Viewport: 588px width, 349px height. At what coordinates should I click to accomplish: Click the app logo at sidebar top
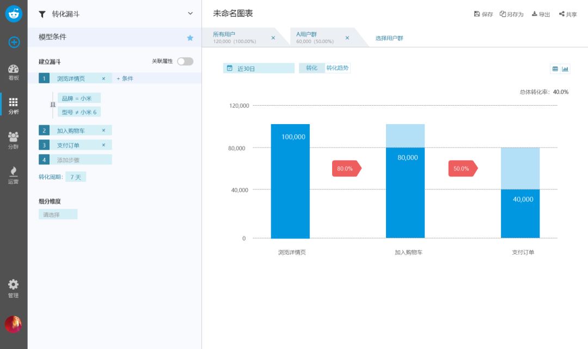click(x=14, y=14)
